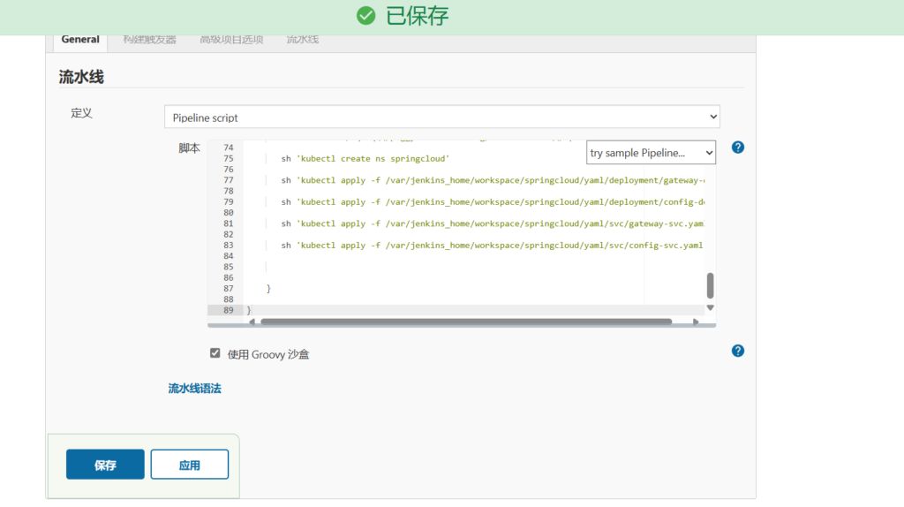Click the kubectl create ns springcloud line
This screenshot has height=507, width=904.
(x=365, y=159)
